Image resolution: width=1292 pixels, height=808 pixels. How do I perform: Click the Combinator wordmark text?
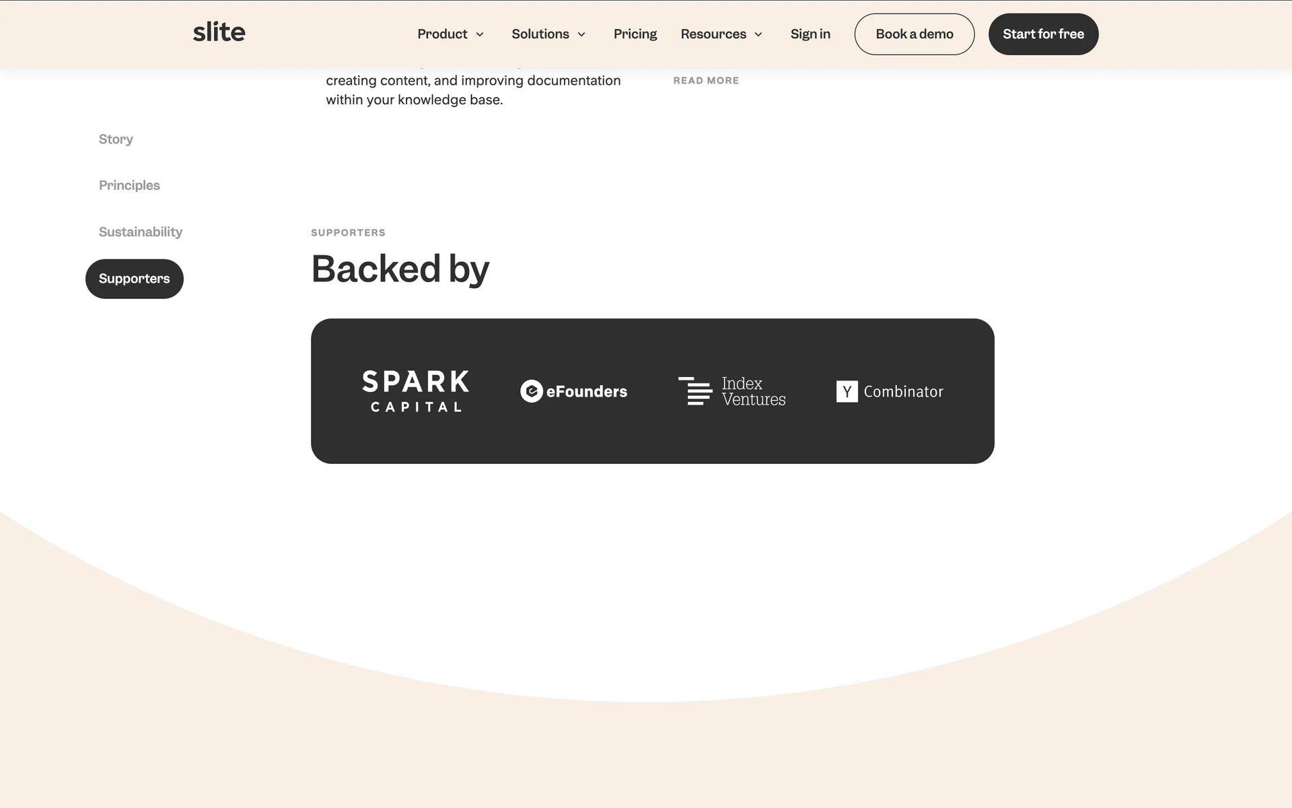point(903,391)
